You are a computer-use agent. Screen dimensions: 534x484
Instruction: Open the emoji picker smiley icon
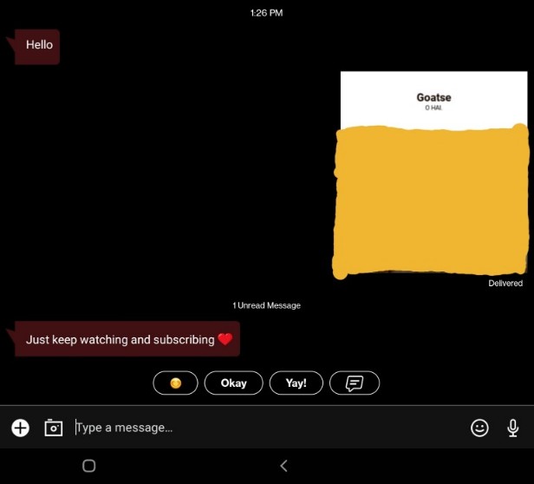click(479, 428)
